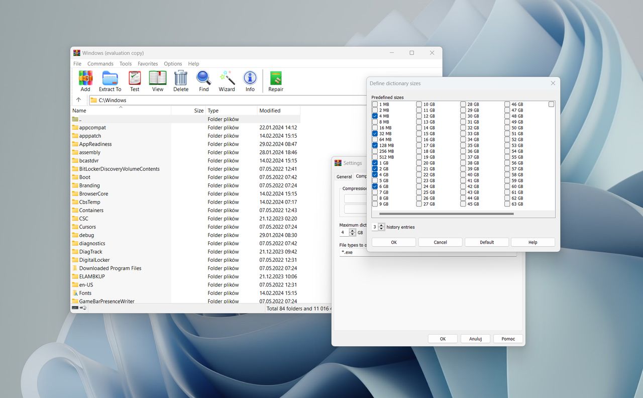Open the Options menu
643x398 pixels.
tap(172, 64)
